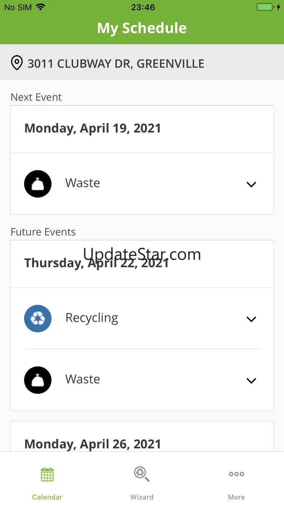
Task: Tap the Monday, April 26, 2021 card
Action: 142,437
